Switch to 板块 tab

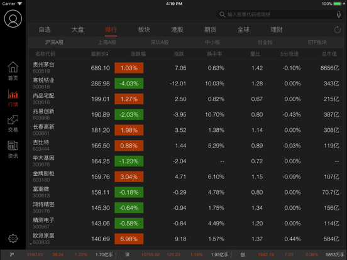[x=144, y=30]
